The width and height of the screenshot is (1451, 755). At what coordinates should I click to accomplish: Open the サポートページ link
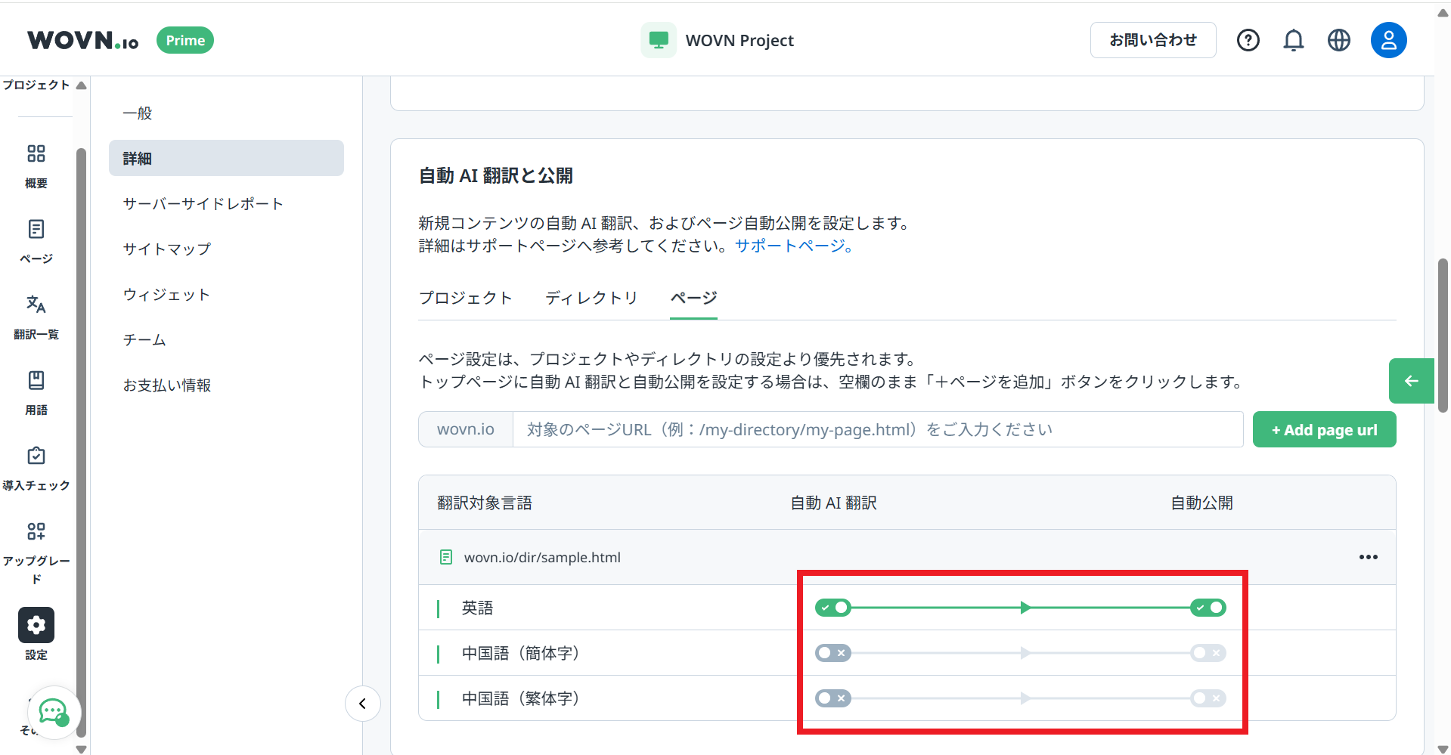(794, 246)
